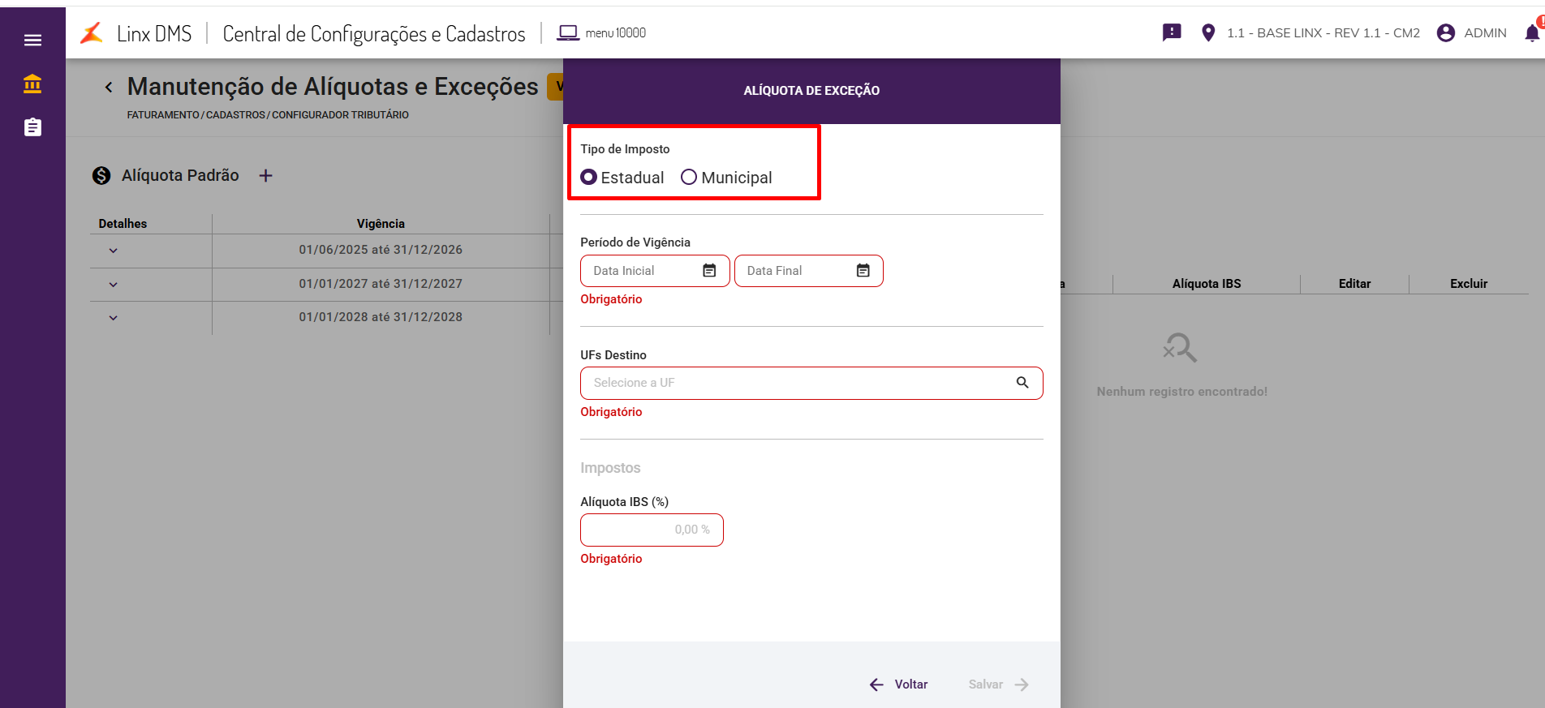The width and height of the screenshot is (1545, 708).
Task: Click the clipboard sidebar icon
Action: coord(32,127)
